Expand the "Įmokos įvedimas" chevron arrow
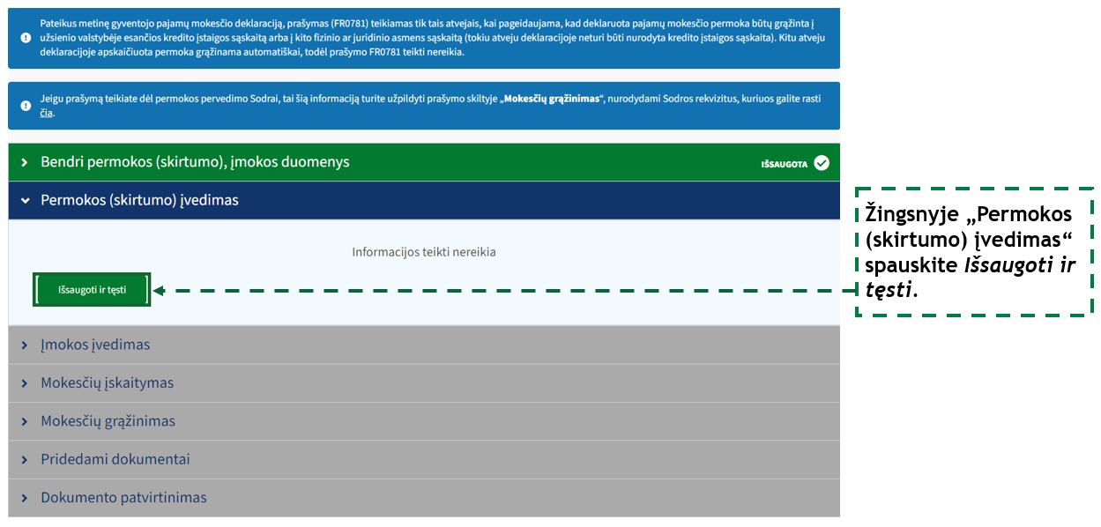The image size is (1101, 527). pos(25,345)
